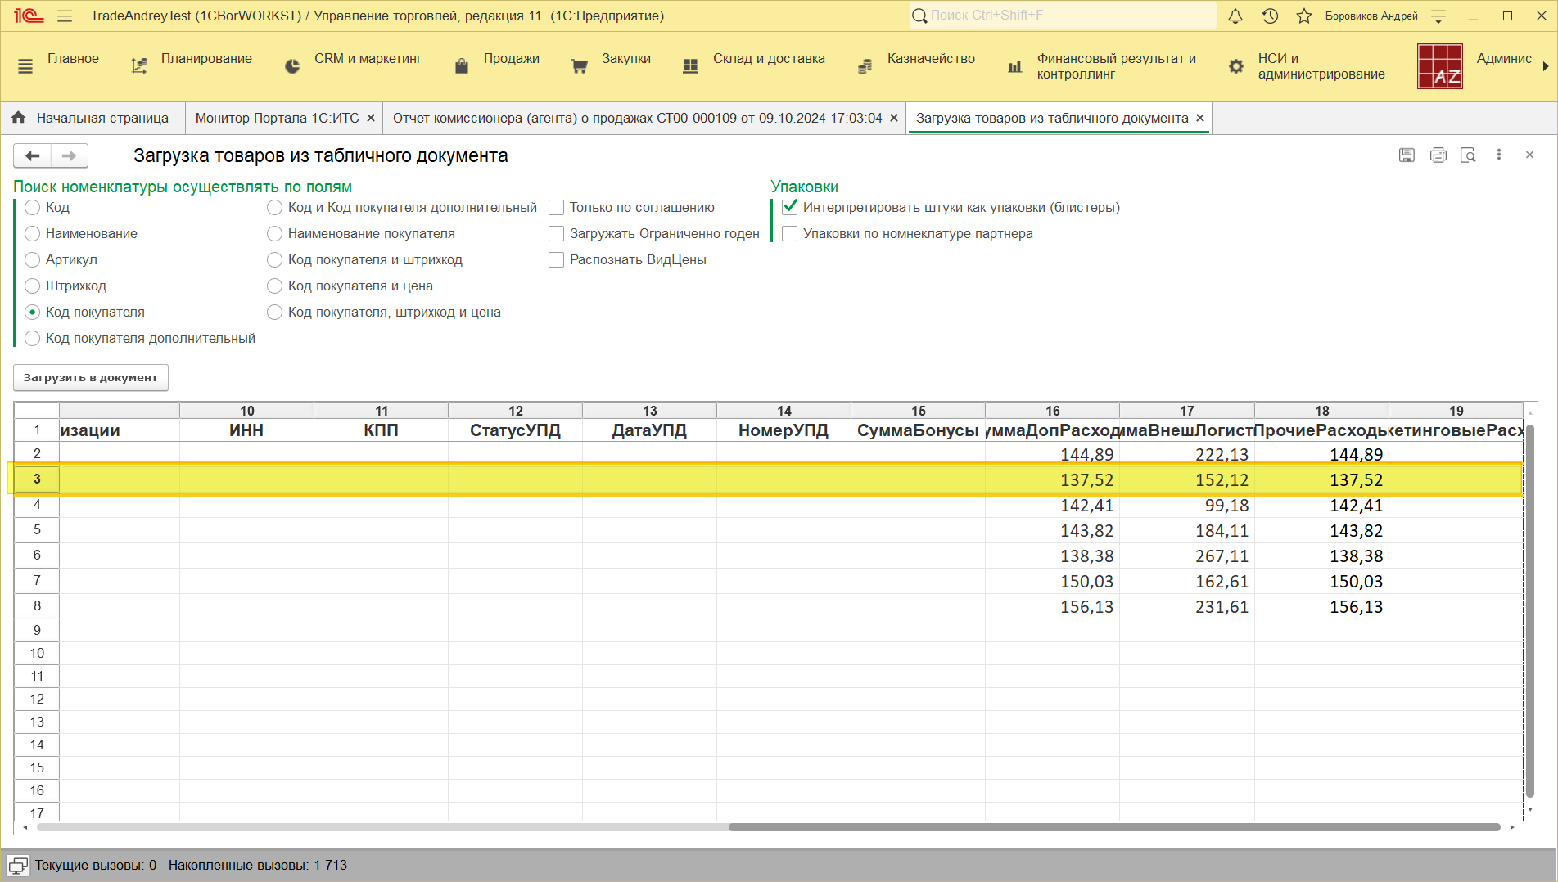
Task: Click the Загрузить в документ button
Action: coord(91,378)
